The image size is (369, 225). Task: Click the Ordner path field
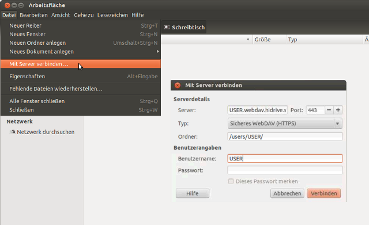[285, 136]
